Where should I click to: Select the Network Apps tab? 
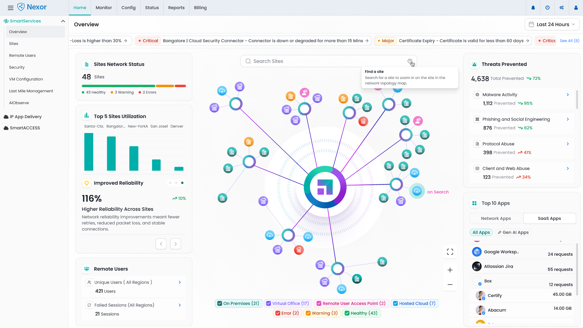click(496, 218)
